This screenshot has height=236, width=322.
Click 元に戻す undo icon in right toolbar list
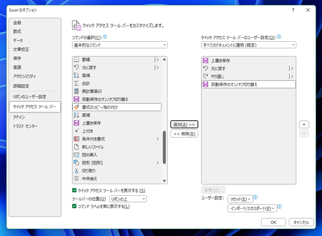206,68
